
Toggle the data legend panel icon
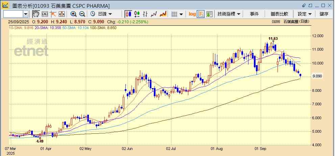pyautogui.click(x=200, y=14)
